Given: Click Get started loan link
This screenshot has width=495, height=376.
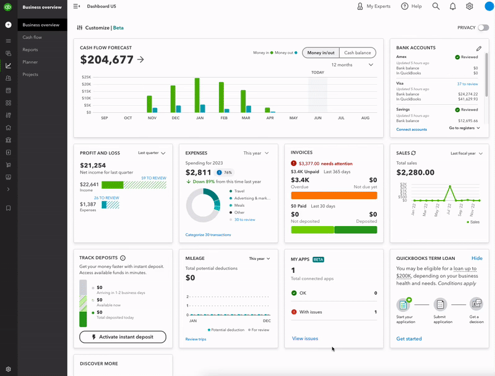Looking at the screenshot, I should 409,339.
